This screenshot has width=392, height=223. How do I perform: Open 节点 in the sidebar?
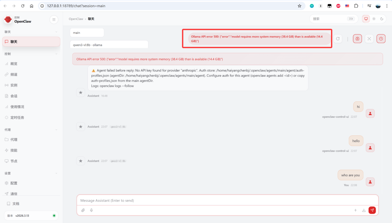coord(31,161)
